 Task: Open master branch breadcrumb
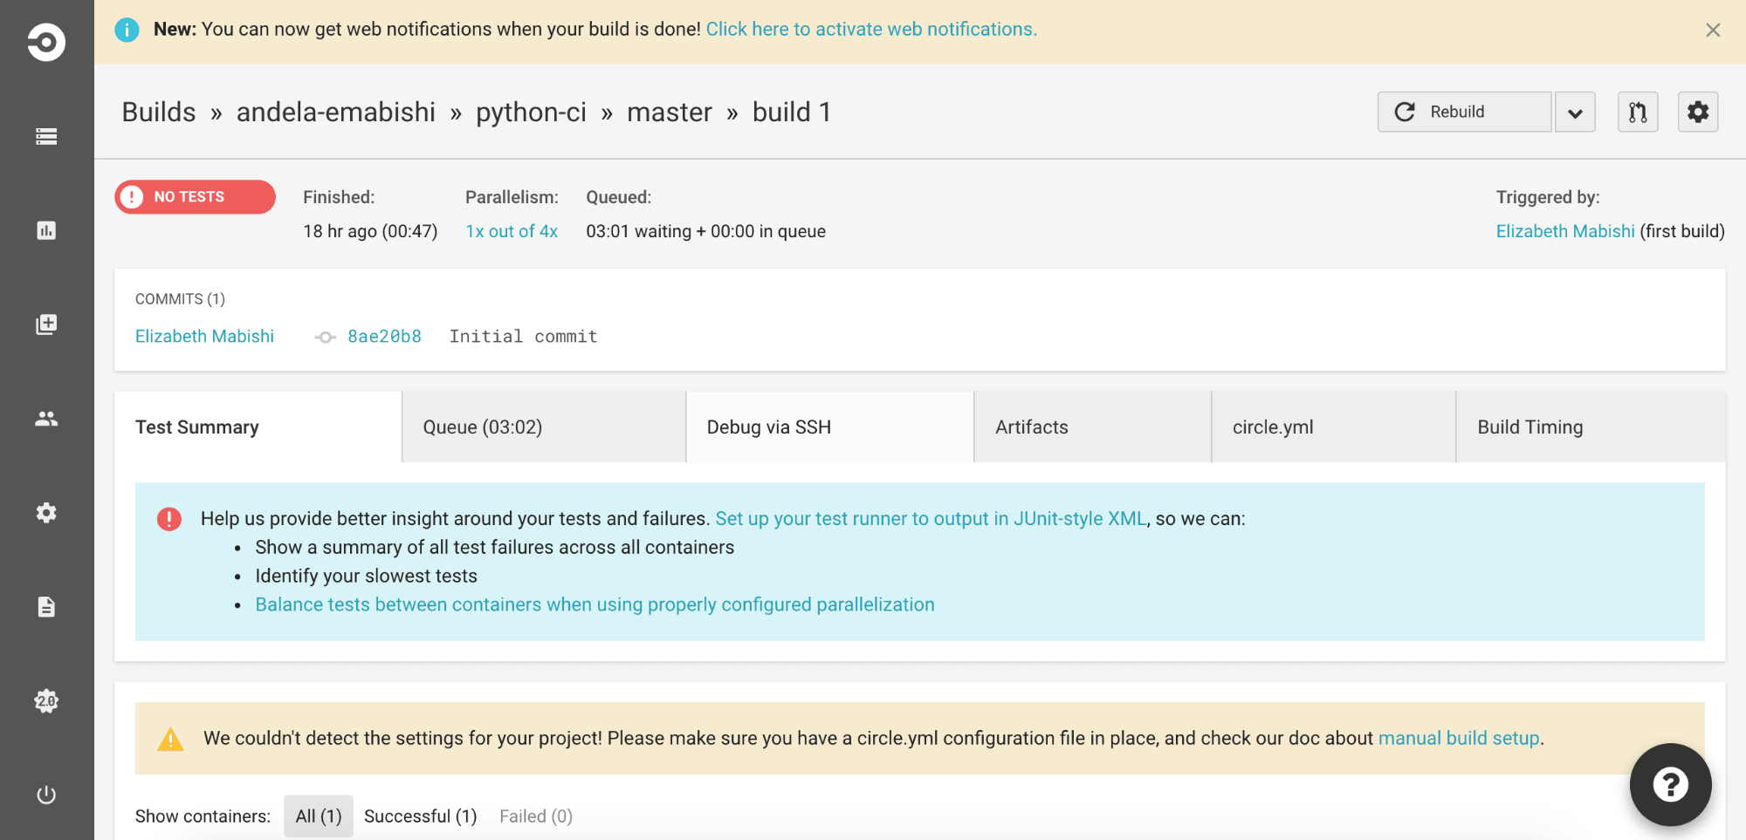(670, 112)
